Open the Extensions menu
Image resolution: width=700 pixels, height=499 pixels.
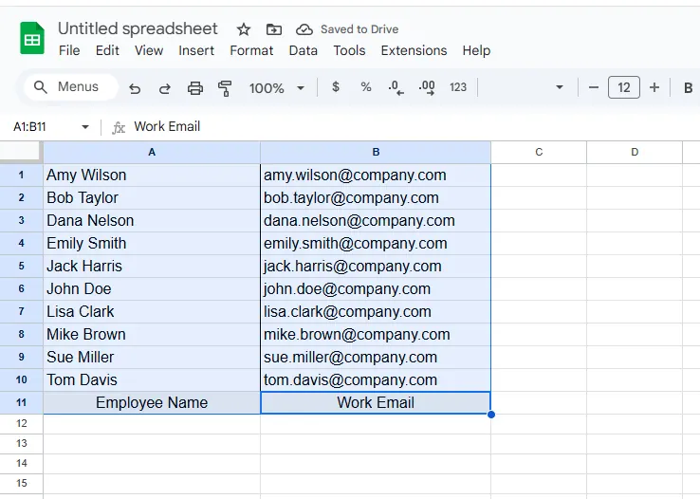(414, 50)
